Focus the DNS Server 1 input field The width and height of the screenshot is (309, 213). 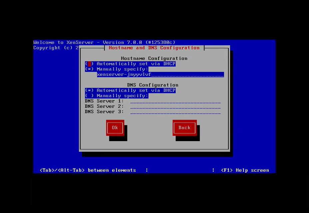[x=175, y=101]
